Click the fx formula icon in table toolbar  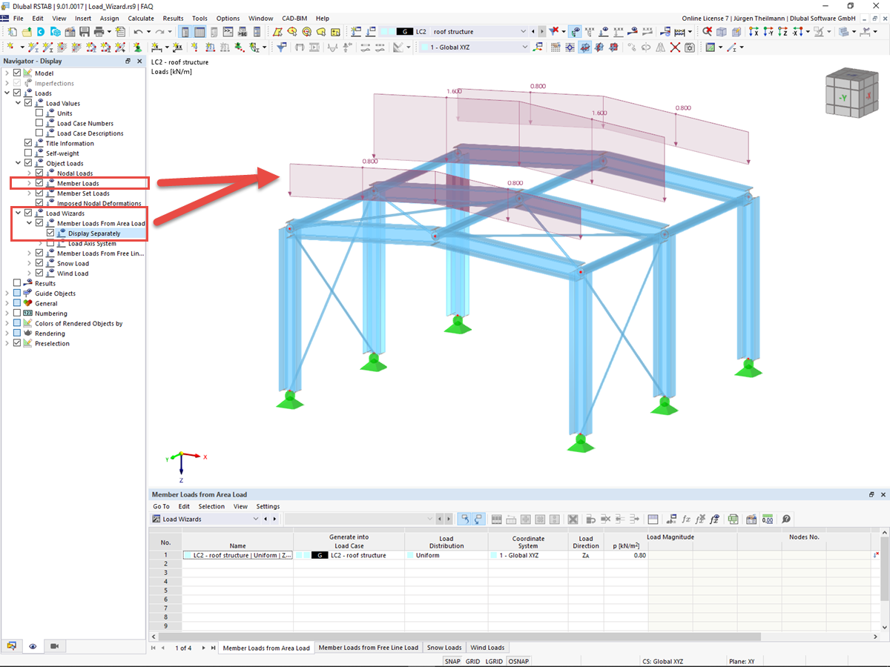(686, 520)
